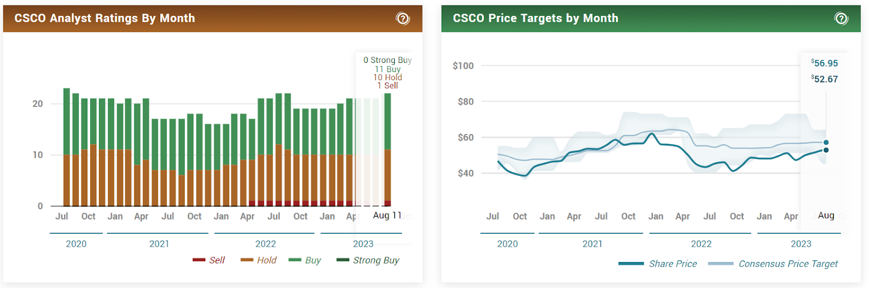869x288 pixels.
Task: Click the 'Aug 11' axis label on ratings chart
Action: pyautogui.click(x=387, y=215)
